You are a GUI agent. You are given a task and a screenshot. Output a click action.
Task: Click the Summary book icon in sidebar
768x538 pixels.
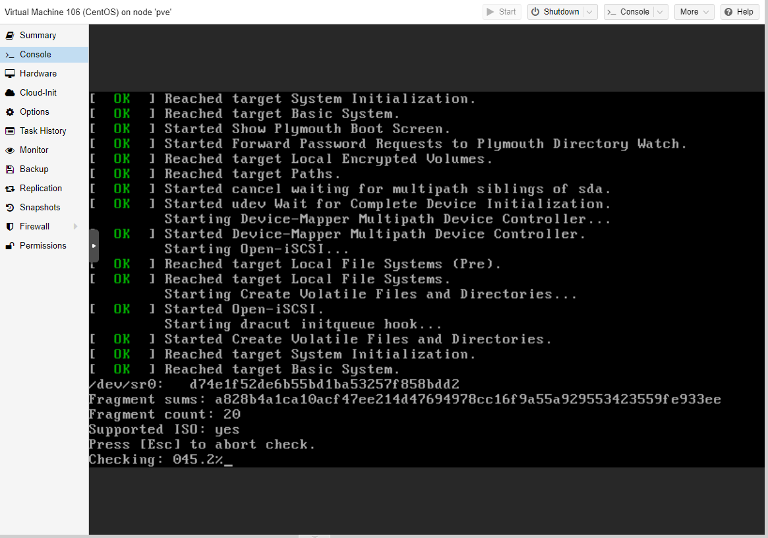[x=10, y=36]
